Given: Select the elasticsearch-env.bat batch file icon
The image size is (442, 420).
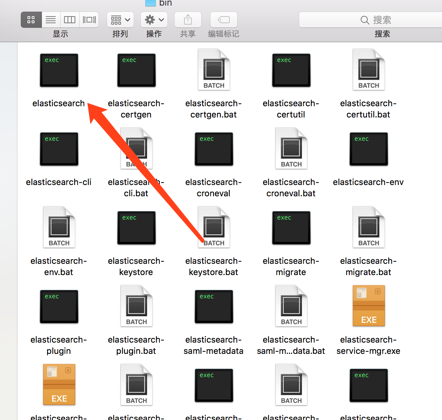Looking at the screenshot, I should point(59,227).
